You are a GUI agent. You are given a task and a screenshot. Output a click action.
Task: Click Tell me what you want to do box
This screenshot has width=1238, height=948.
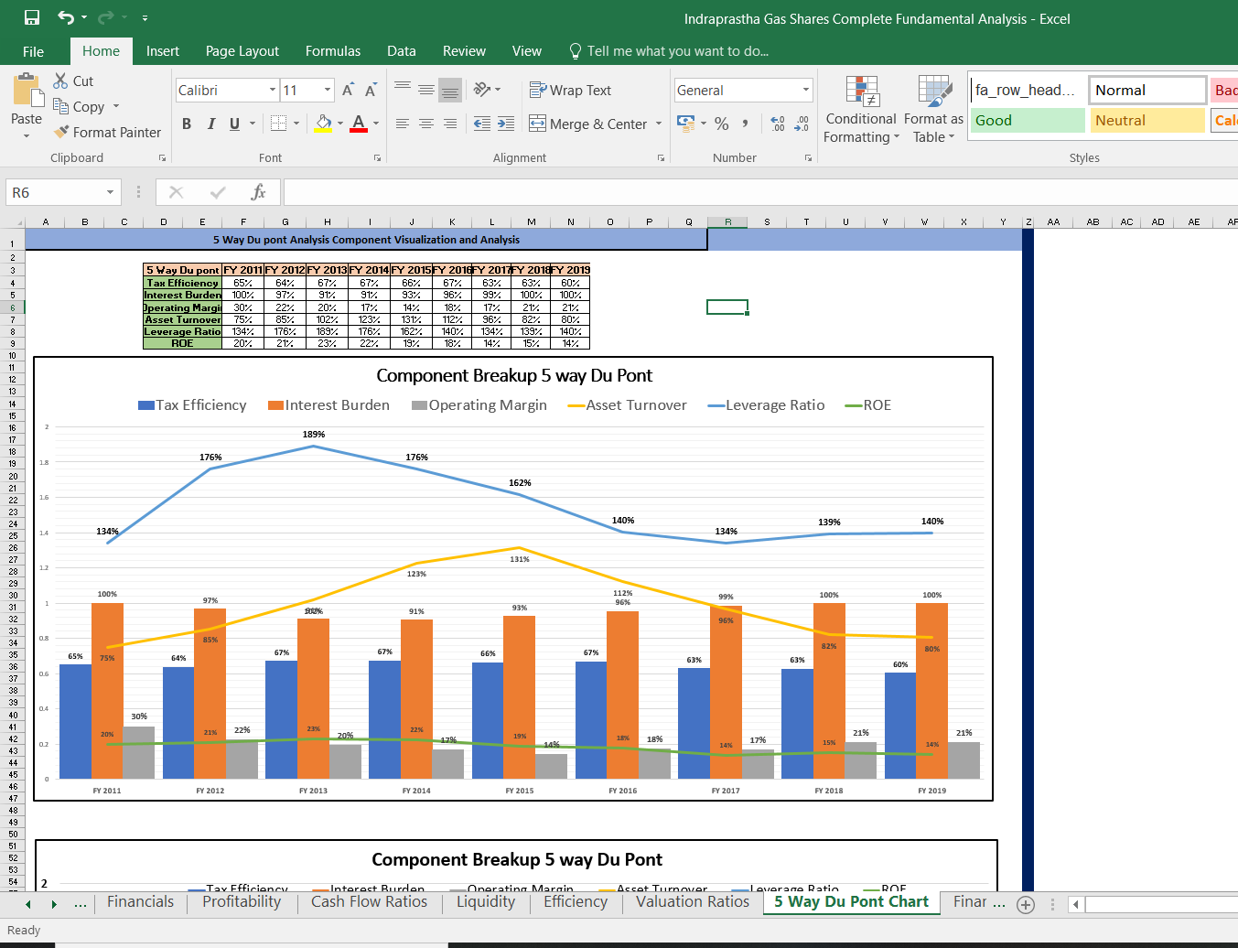pos(669,51)
